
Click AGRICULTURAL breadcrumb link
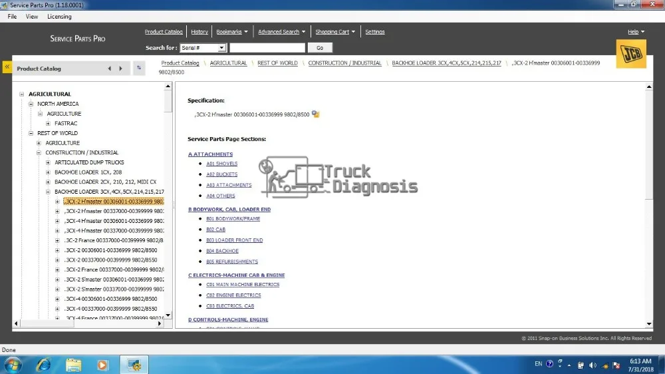pyautogui.click(x=228, y=63)
